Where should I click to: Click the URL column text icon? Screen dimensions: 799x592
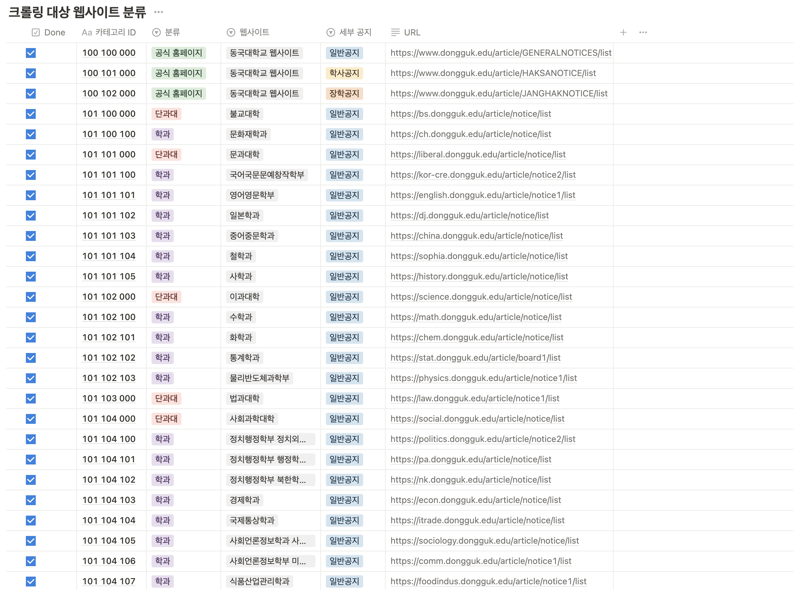click(x=395, y=33)
